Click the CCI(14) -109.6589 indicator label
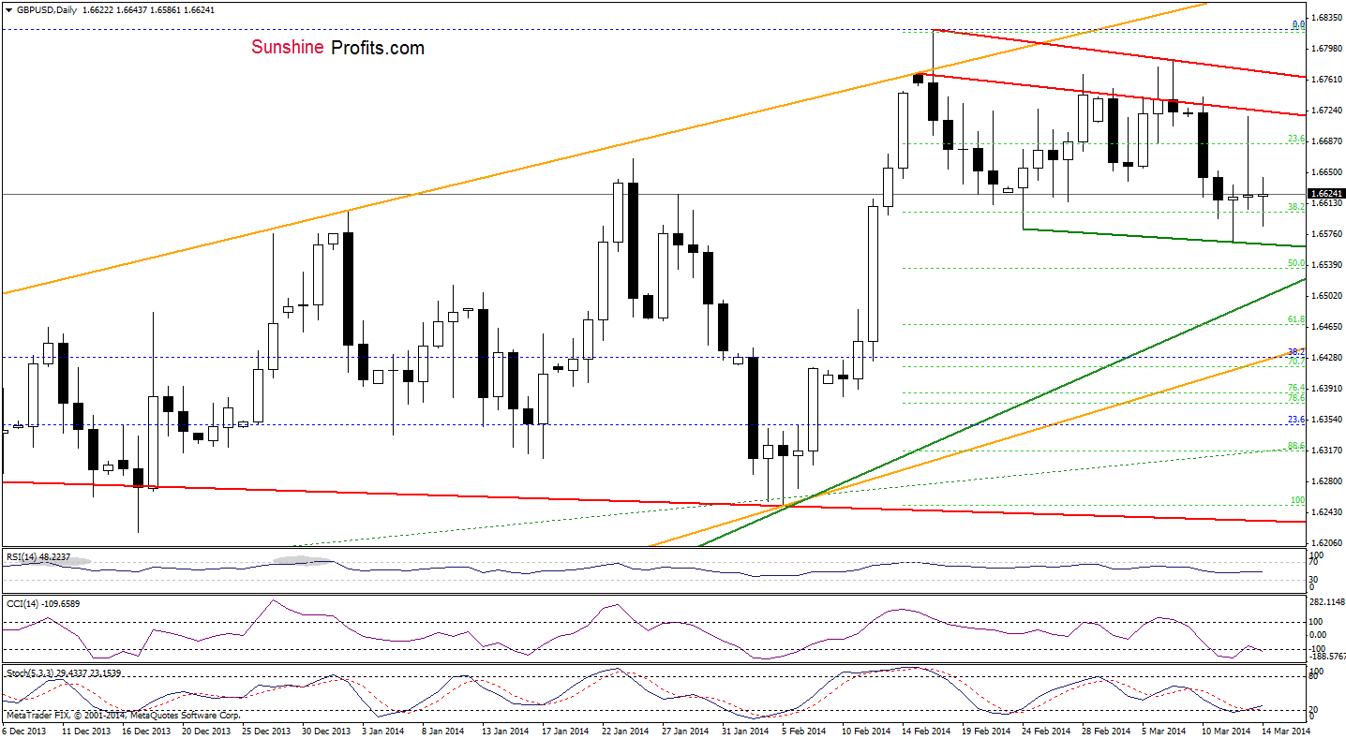1346x739 pixels. [41, 603]
